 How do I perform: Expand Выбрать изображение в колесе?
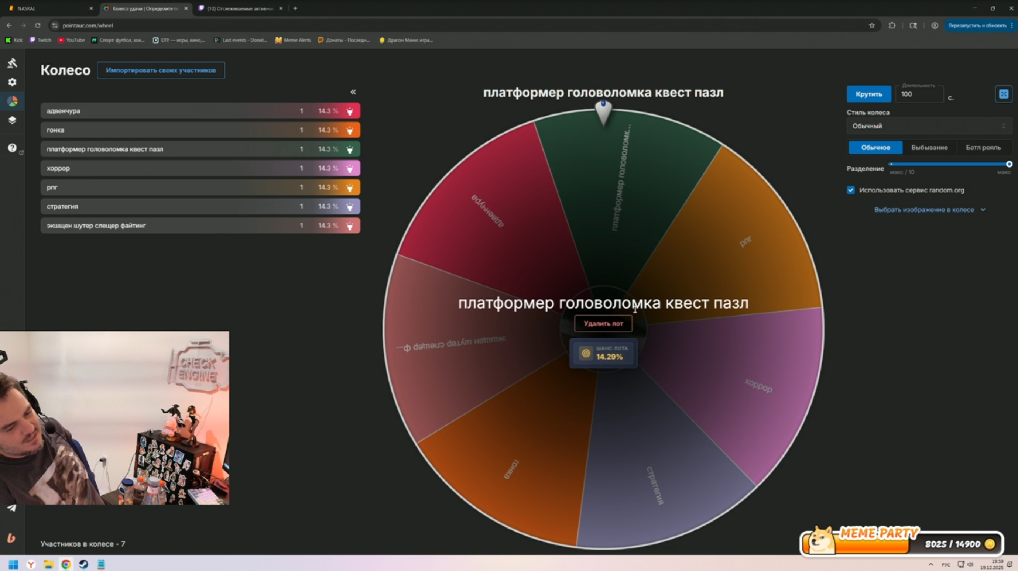929,210
